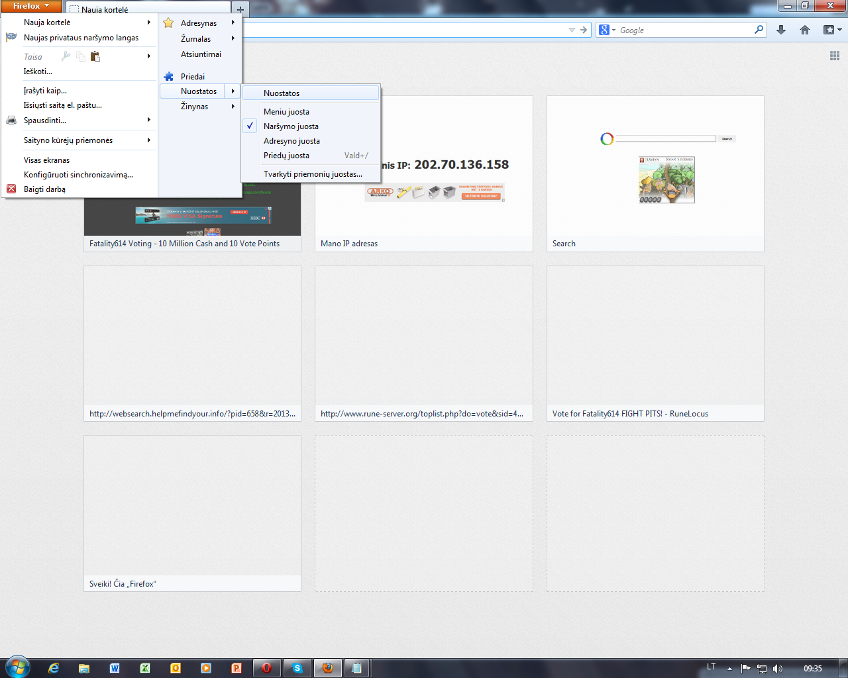The width and height of the screenshot is (848, 678).
Task: Click the LT language indicator
Action: point(711,667)
